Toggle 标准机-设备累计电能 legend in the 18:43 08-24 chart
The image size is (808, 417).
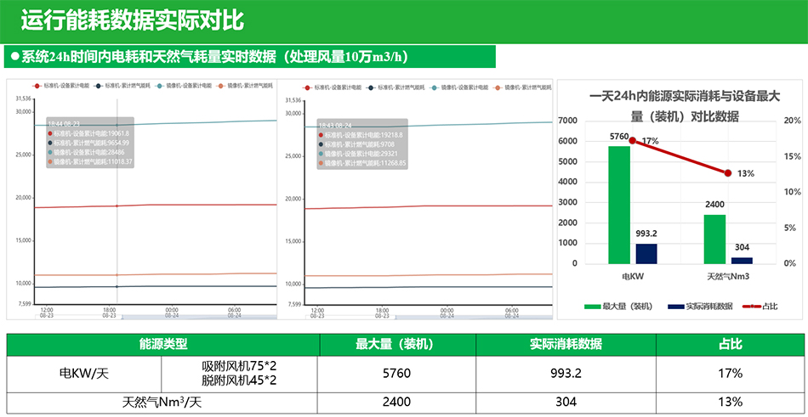click(x=332, y=87)
